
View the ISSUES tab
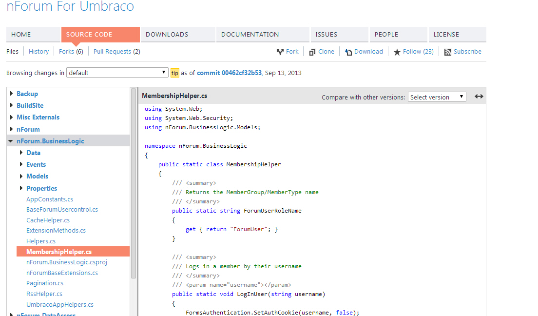coord(339,34)
